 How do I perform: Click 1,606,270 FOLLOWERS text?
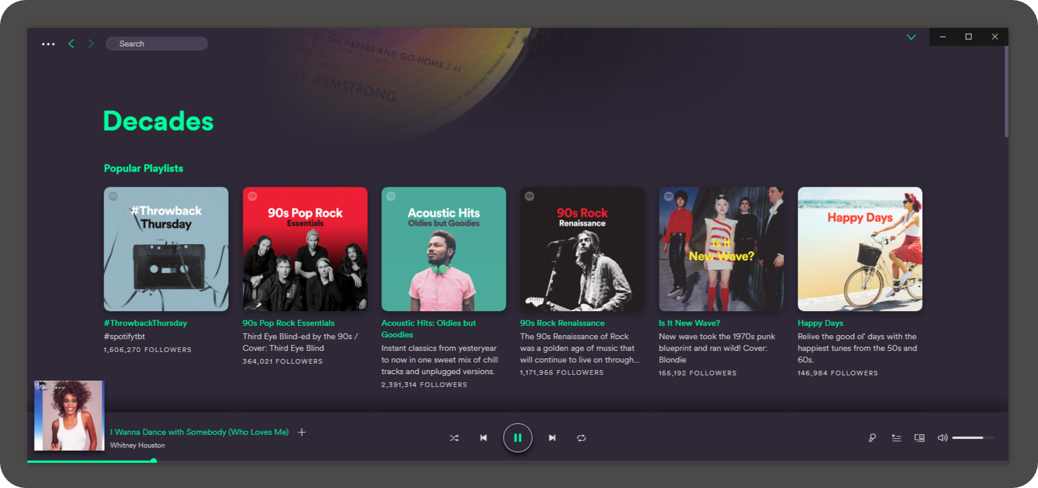(147, 350)
